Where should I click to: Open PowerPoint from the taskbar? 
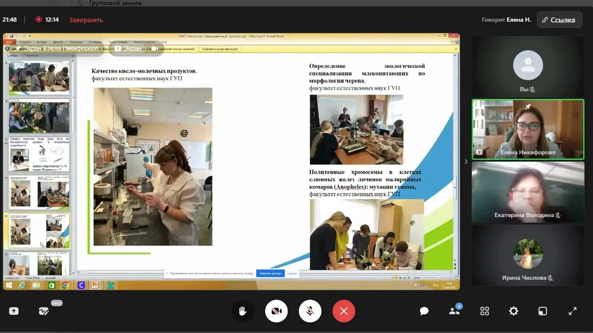[x=95, y=285]
